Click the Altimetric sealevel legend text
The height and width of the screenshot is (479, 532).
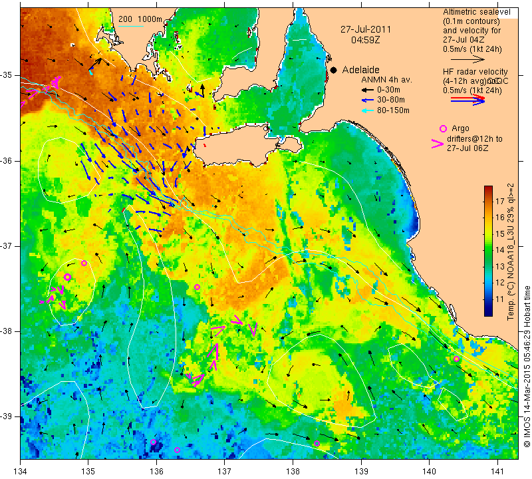pyautogui.click(x=476, y=12)
